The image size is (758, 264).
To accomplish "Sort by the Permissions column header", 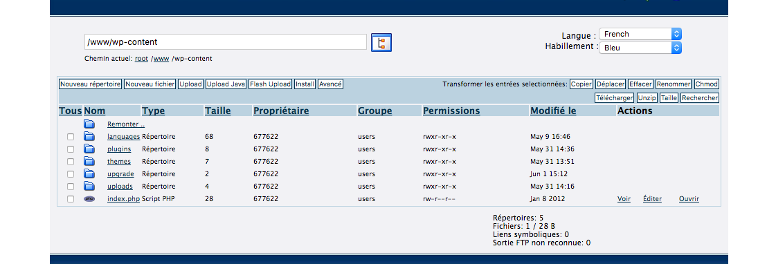I will (x=451, y=111).
